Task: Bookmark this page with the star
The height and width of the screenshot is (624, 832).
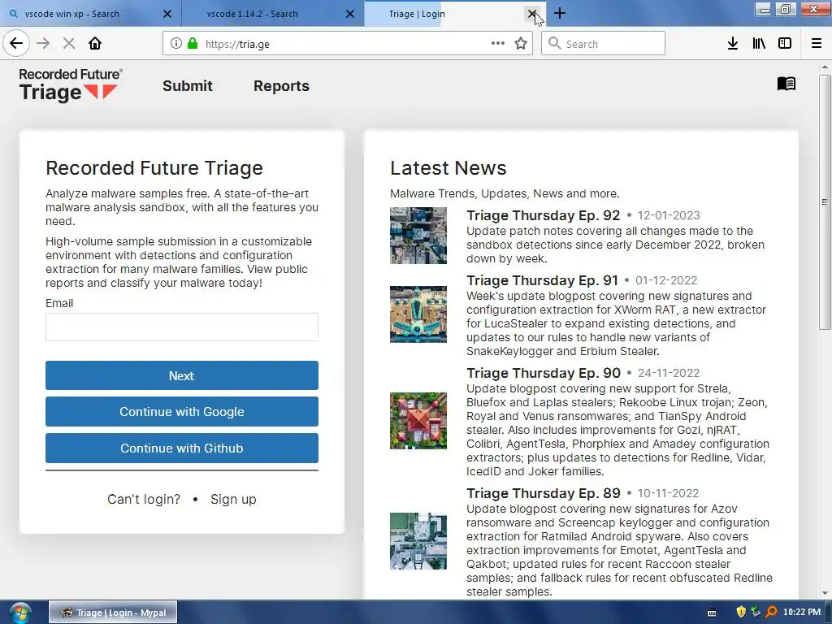Action: click(x=521, y=44)
